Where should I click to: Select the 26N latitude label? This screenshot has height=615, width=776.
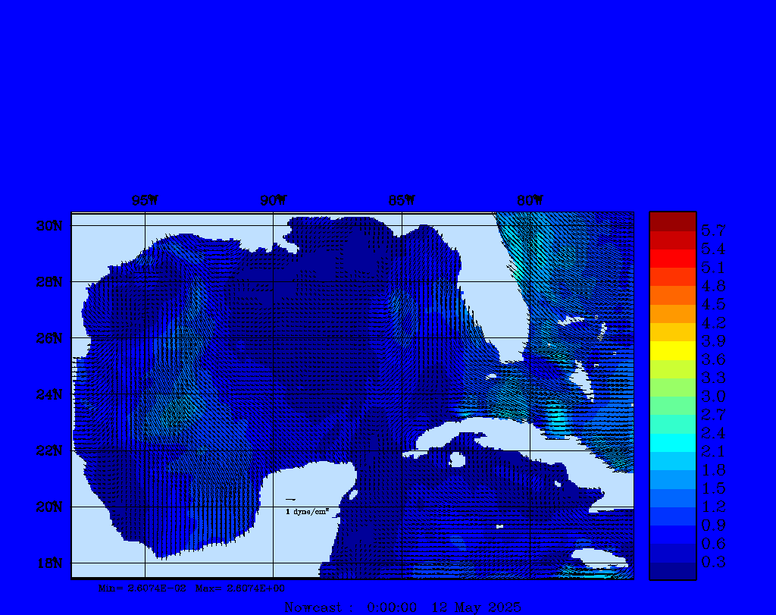click(x=48, y=338)
